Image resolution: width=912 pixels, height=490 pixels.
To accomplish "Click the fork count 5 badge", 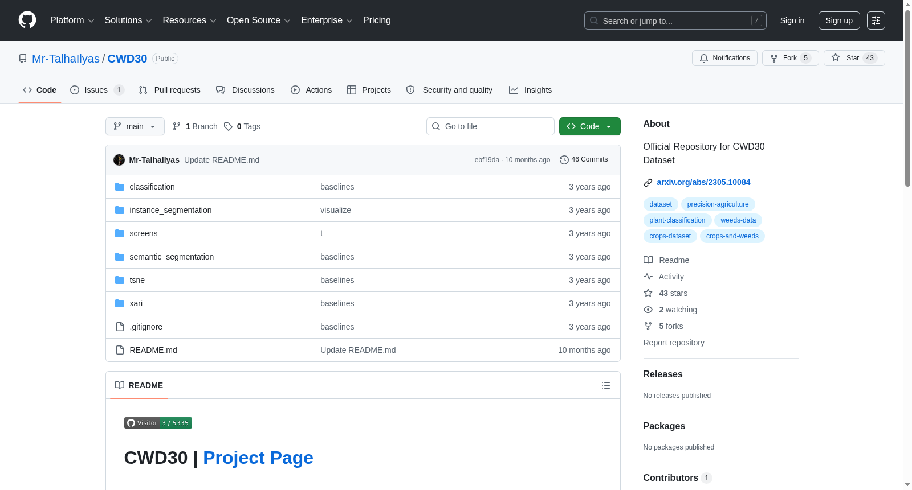I will (x=805, y=58).
